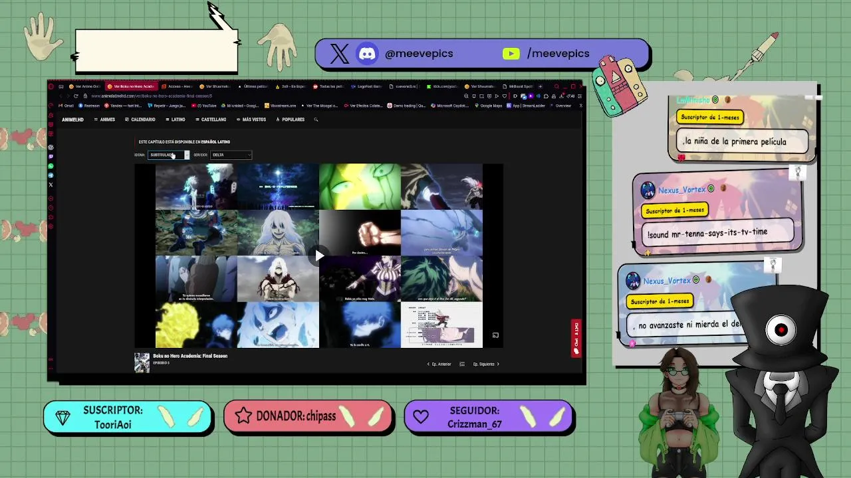This screenshot has width=851, height=478.
Task: Switch to the 'MrBoost Spot' tab
Action: click(518, 86)
